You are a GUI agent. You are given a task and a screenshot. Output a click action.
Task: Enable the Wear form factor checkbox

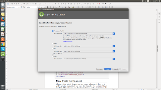53,43
